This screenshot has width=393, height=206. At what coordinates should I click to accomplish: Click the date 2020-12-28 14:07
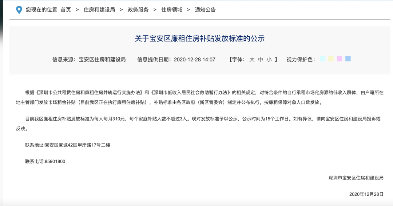tap(194, 60)
